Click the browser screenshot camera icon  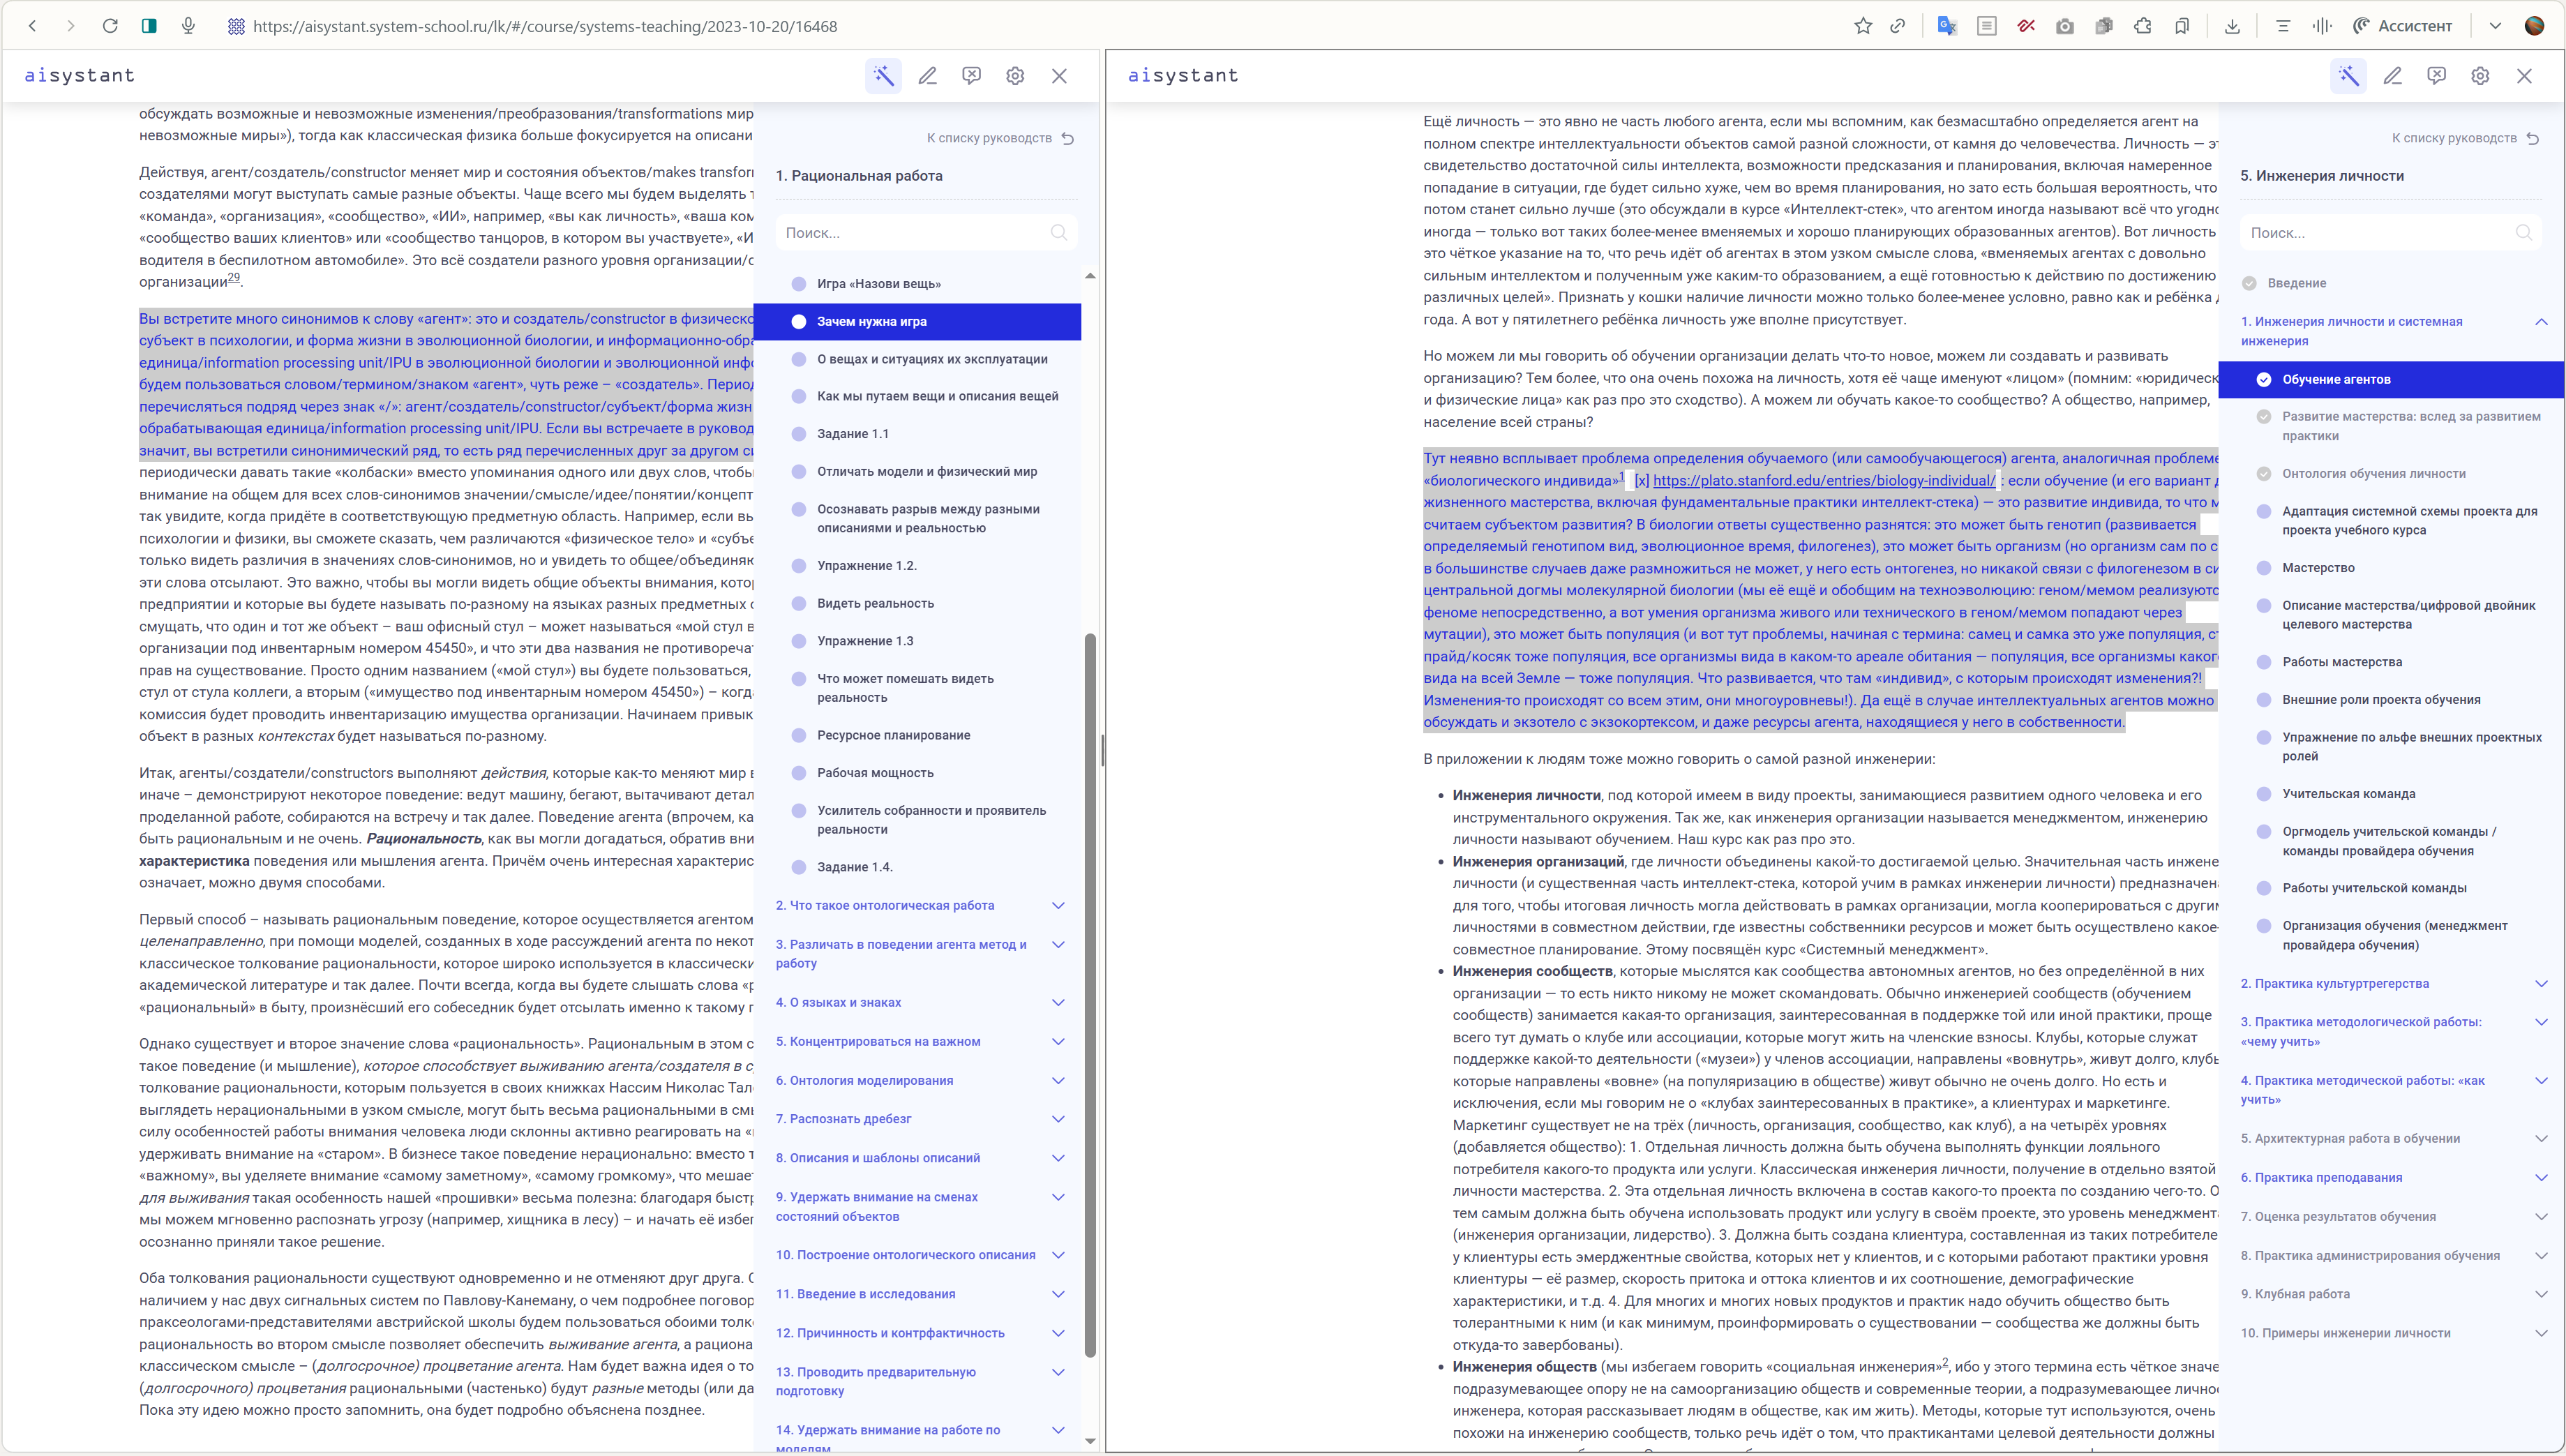2064,26
